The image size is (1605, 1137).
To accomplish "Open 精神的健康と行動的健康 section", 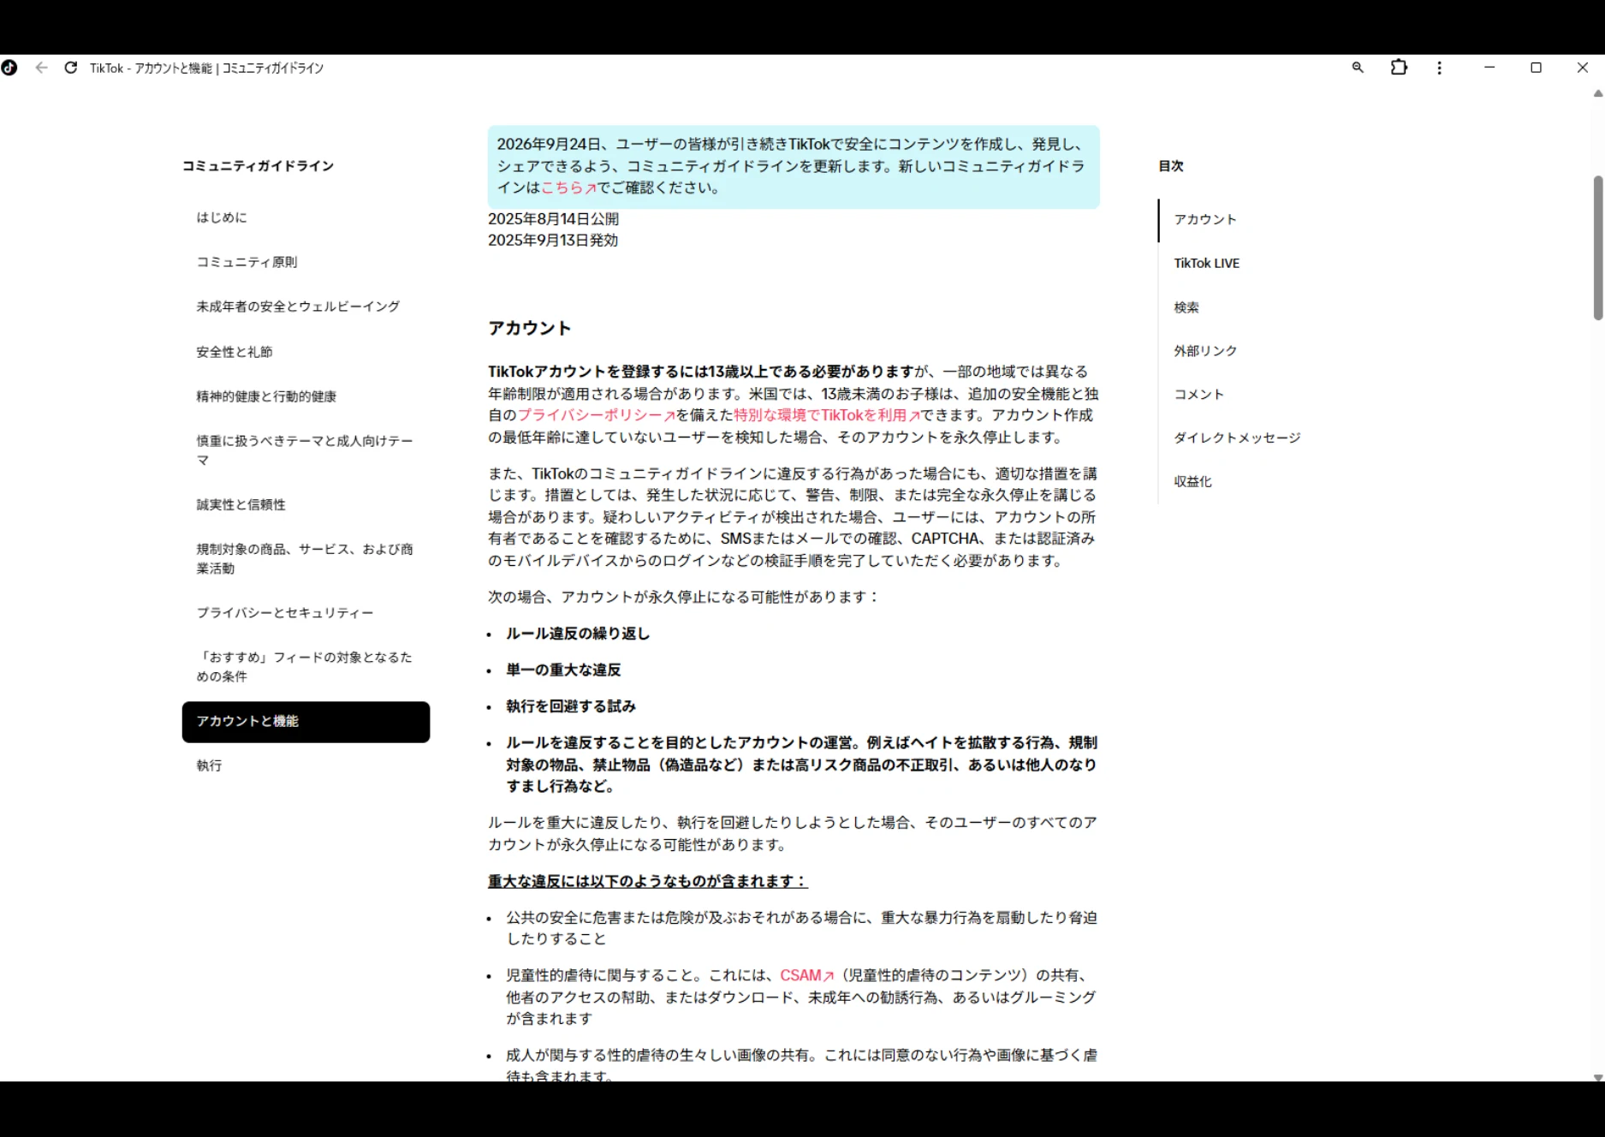I will tap(266, 396).
